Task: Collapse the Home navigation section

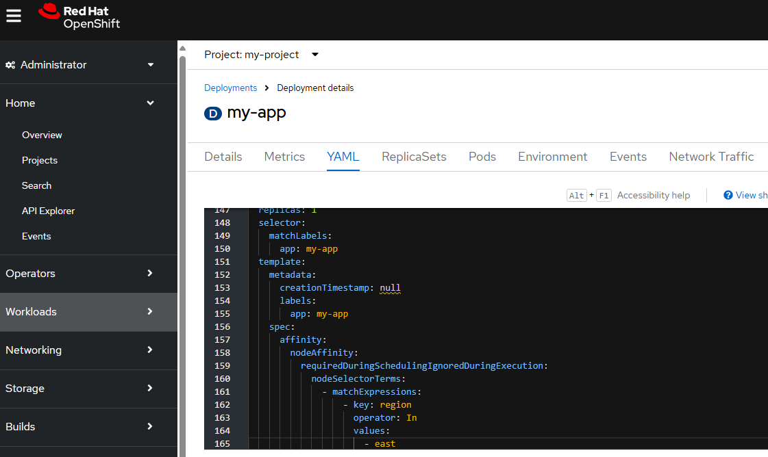Action: [x=80, y=103]
